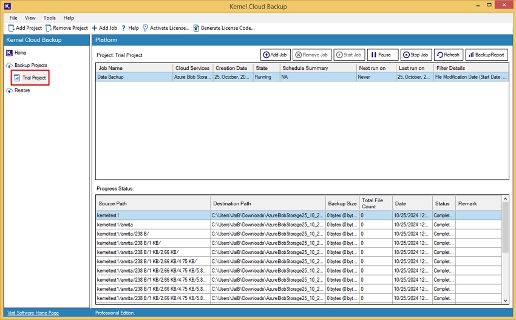The height and width of the screenshot is (320, 516).
Task: Select the kerneltest1/amrita row
Action: tap(299, 225)
